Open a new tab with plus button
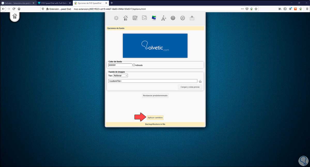Image resolution: width=310 pixels, height=167 pixels. click(x=112, y=3)
